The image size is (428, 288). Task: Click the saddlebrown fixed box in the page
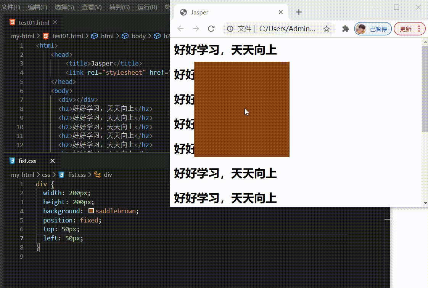coord(242,109)
